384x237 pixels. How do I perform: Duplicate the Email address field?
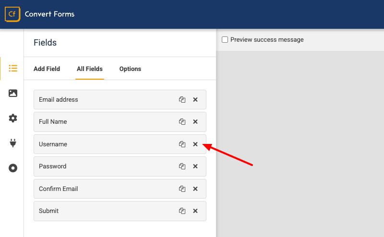tap(182, 100)
